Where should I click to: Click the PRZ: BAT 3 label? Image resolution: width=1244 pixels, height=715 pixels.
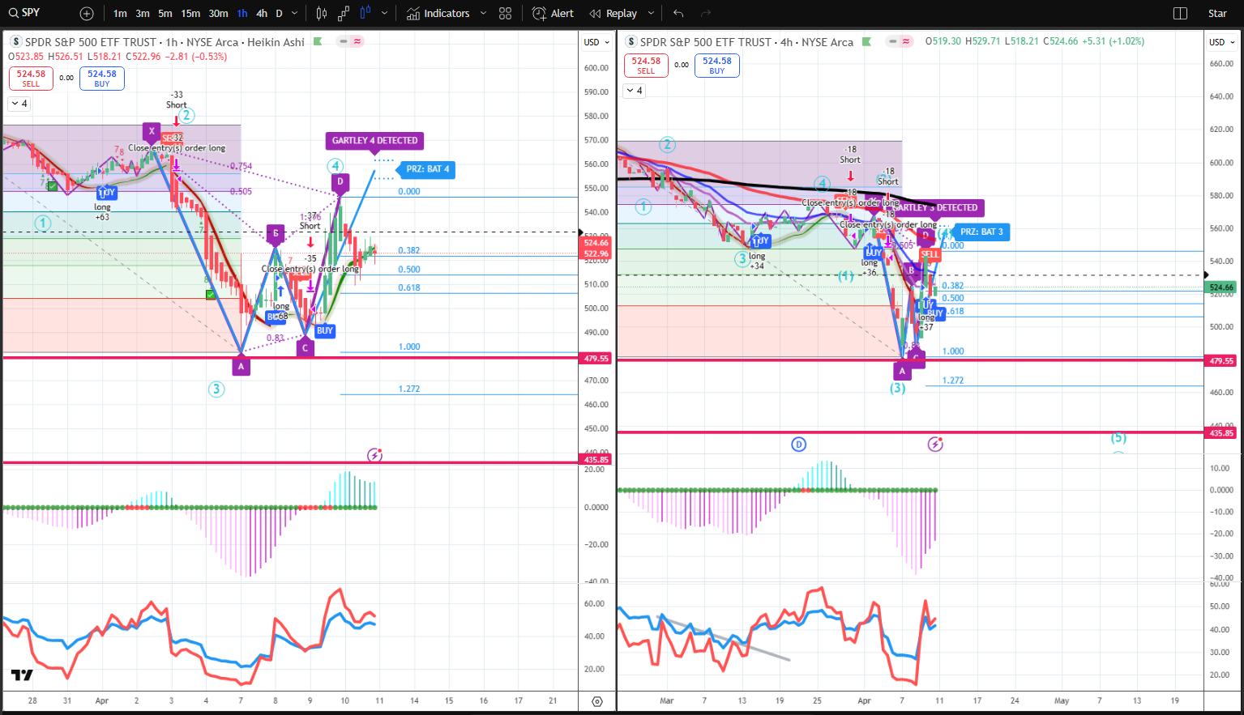point(981,232)
